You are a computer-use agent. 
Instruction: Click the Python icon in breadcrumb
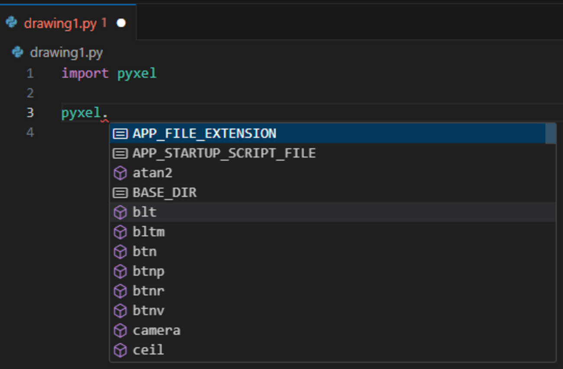click(18, 52)
